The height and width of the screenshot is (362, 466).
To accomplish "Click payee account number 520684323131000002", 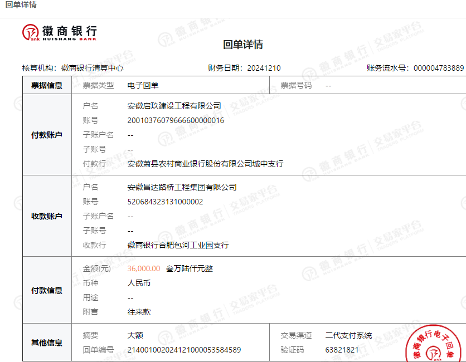I will click(x=165, y=202).
